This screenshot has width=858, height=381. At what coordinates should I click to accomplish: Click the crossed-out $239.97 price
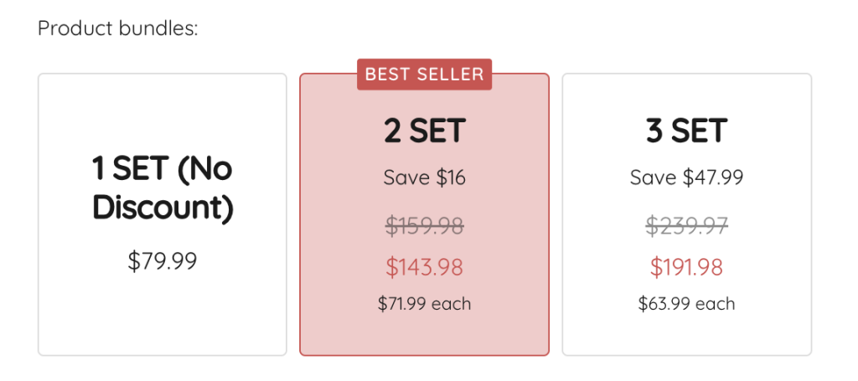(686, 225)
